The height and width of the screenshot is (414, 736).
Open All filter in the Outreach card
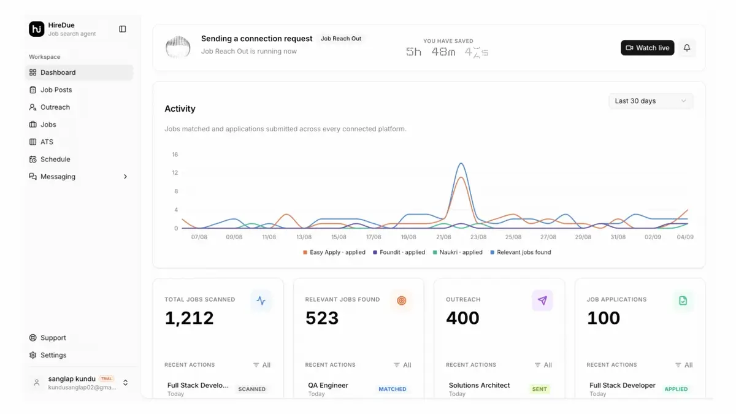[543, 365]
